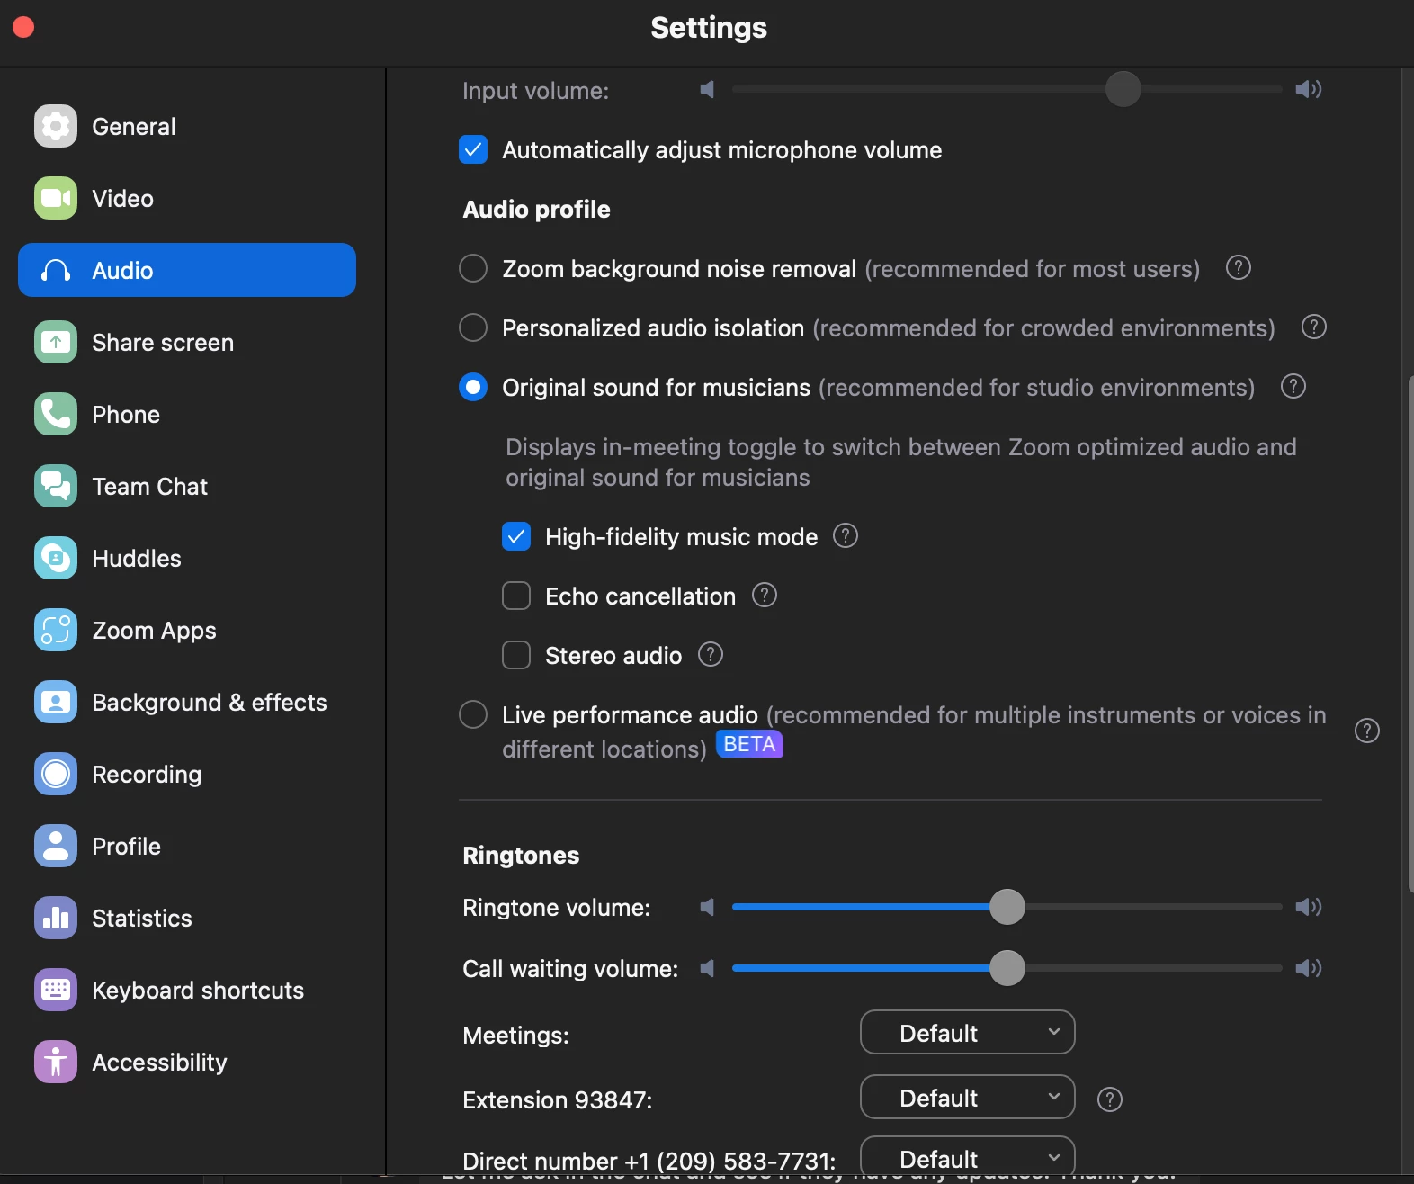The image size is (1414, 1184).
Task: Click the Ringtone volume slider handle
Action: [1007, 907]
